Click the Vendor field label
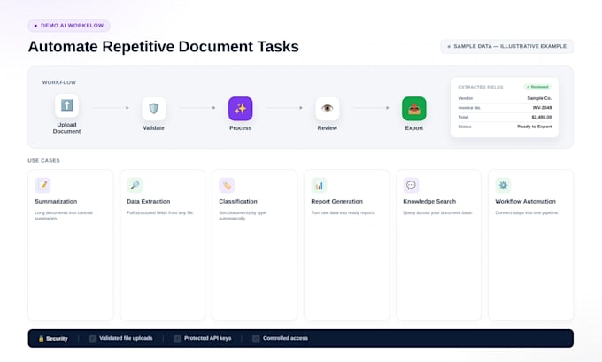The image size is (602, 362). [466, 98]
